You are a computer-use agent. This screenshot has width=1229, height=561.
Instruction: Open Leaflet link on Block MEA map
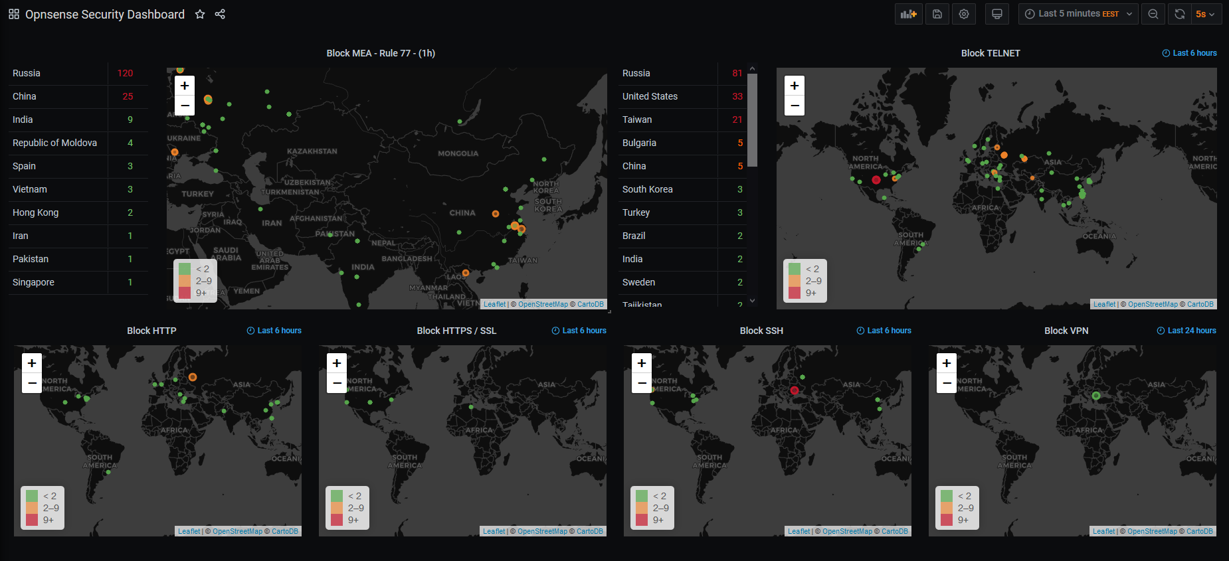click(494, 304)
